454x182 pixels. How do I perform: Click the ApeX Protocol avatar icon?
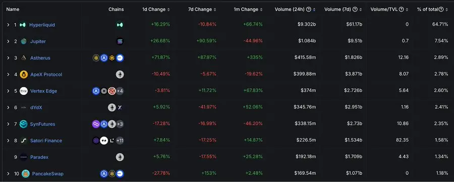tap(24, 74)
